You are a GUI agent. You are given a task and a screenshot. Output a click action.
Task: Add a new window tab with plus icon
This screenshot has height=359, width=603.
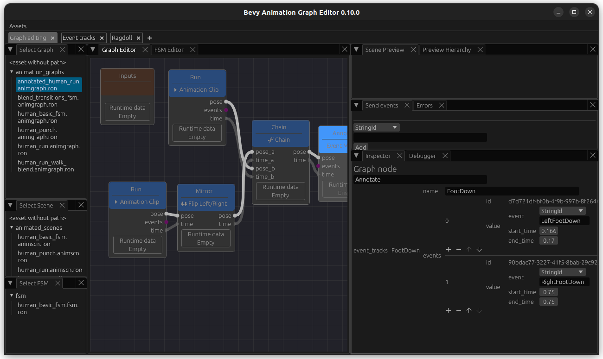pyautogui.click(x=149, y=38)
